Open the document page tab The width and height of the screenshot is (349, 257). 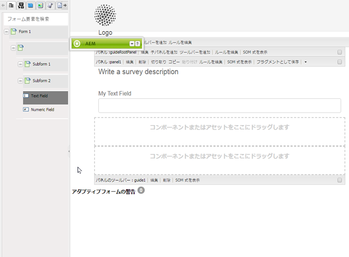(60, 5)
